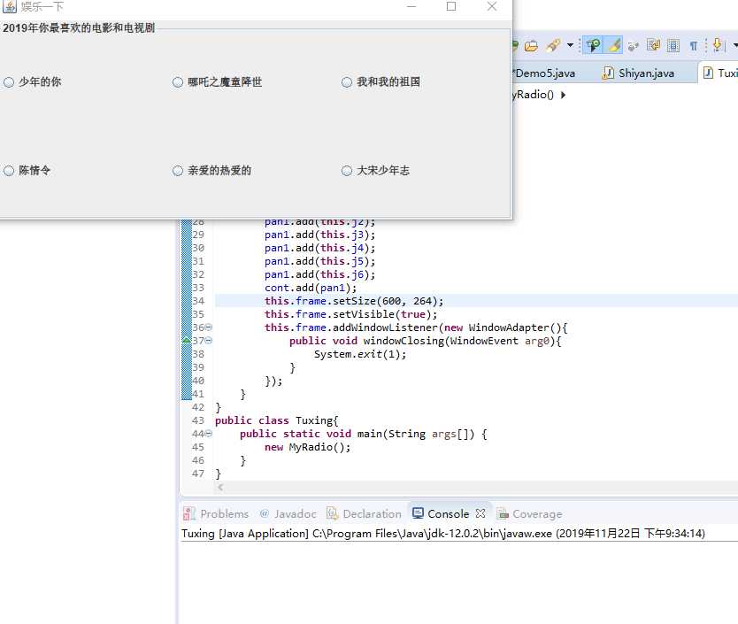Click the Javadoc @ icon
This screenshot has width=738, height=624.
(x=265, y=513)
